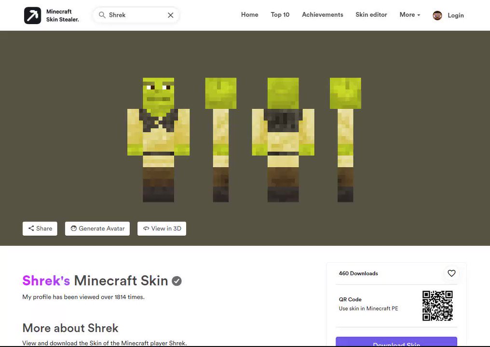The width and height of the screenshot is (490, 347).
Task: Expand the More dropdown menu
Action: click(409, 14)
